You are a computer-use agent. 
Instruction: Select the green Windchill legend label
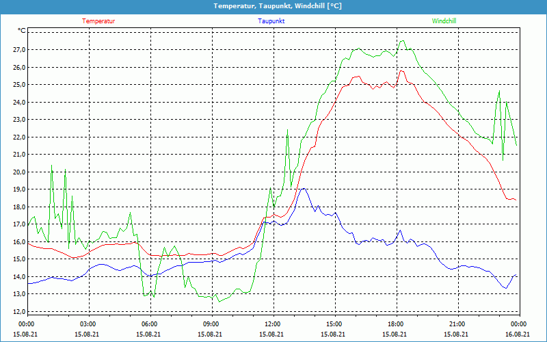[444, 21]
